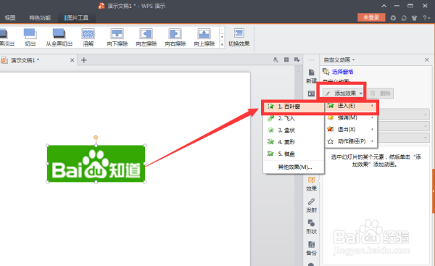Apply the 向左擦除 wipe transition
The width and height of the screenshot is (435, 266).
[146, 37]
